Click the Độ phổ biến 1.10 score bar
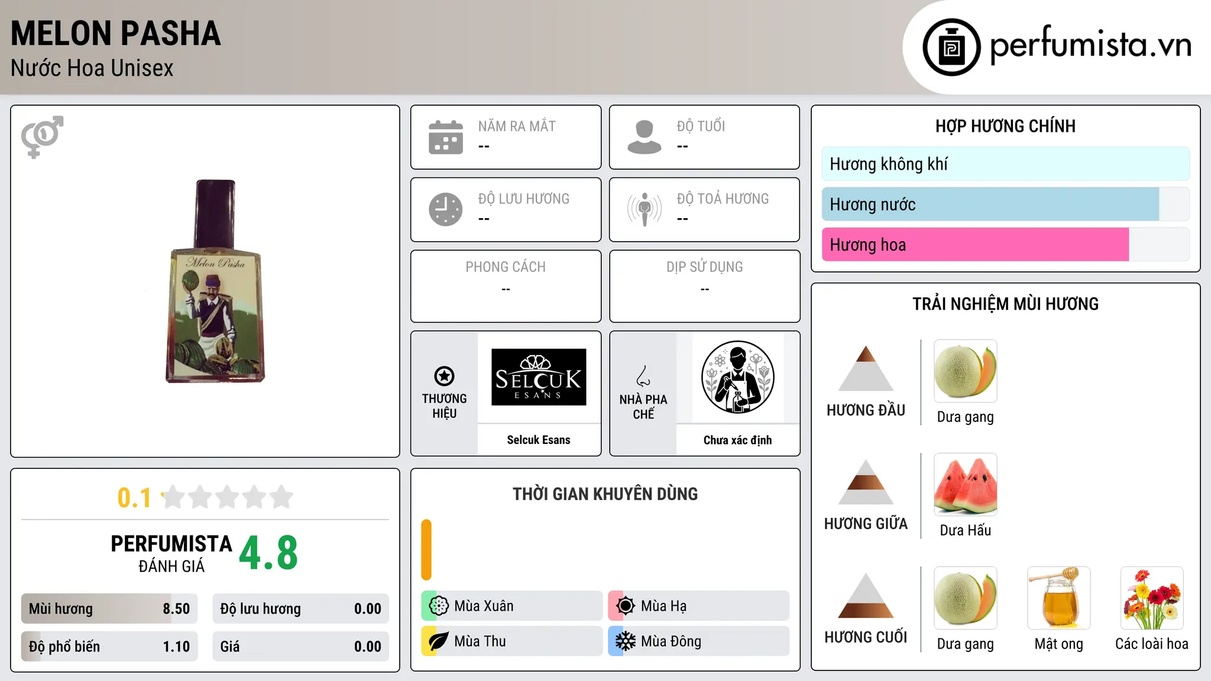 [109, 647]
